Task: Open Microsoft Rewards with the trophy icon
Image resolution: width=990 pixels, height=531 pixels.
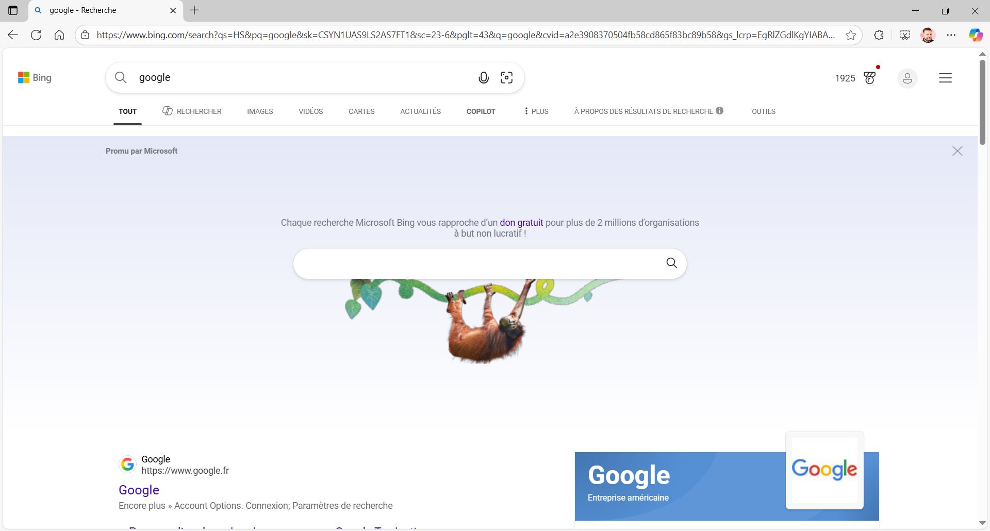Action: click(x=870, y=77)
